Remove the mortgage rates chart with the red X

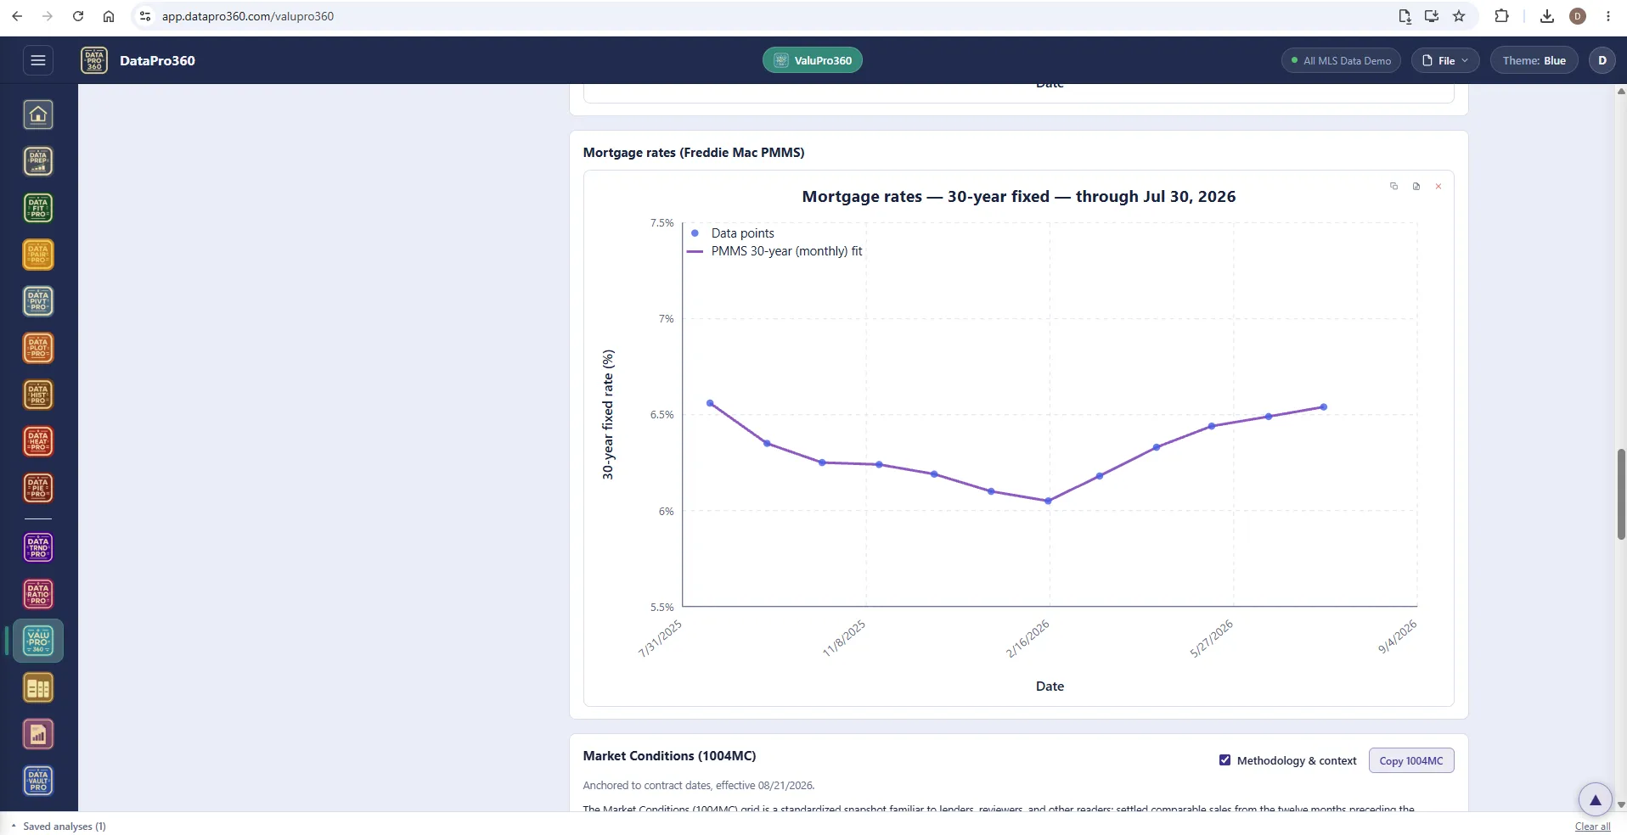click(1438, 186)
